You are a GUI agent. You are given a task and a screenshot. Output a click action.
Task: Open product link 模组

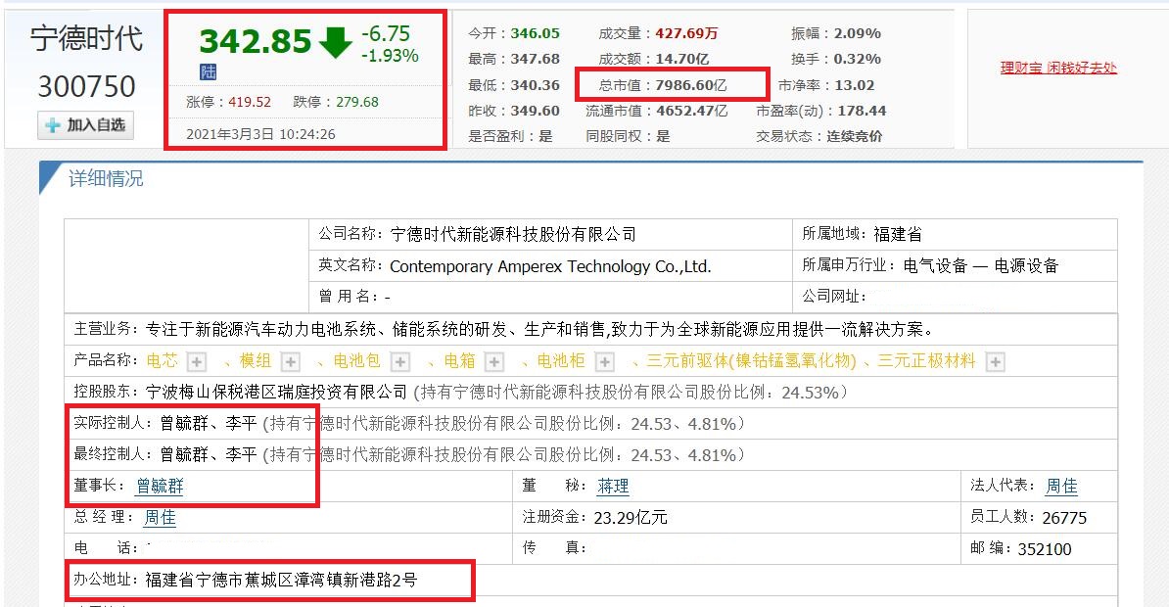click(255, 361)
